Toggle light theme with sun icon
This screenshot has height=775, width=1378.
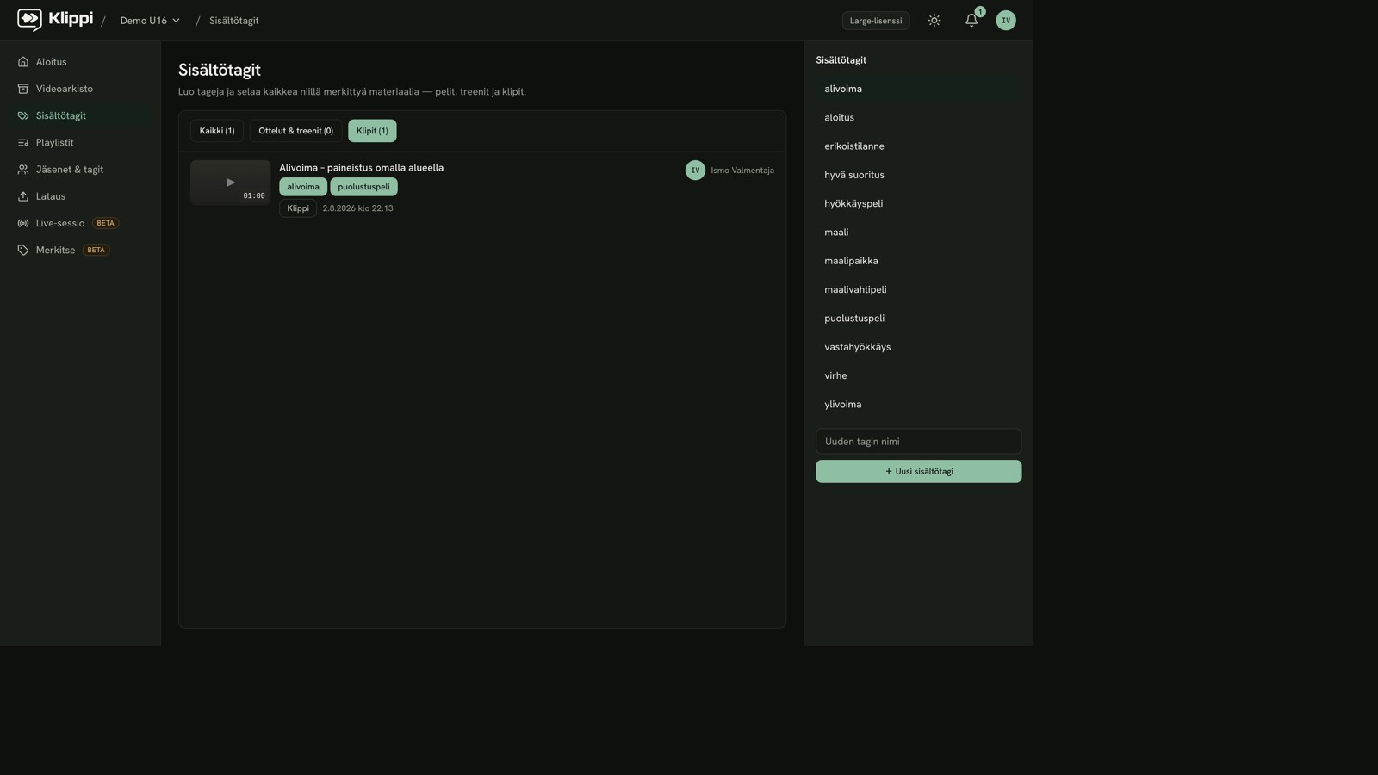point(934,21)
